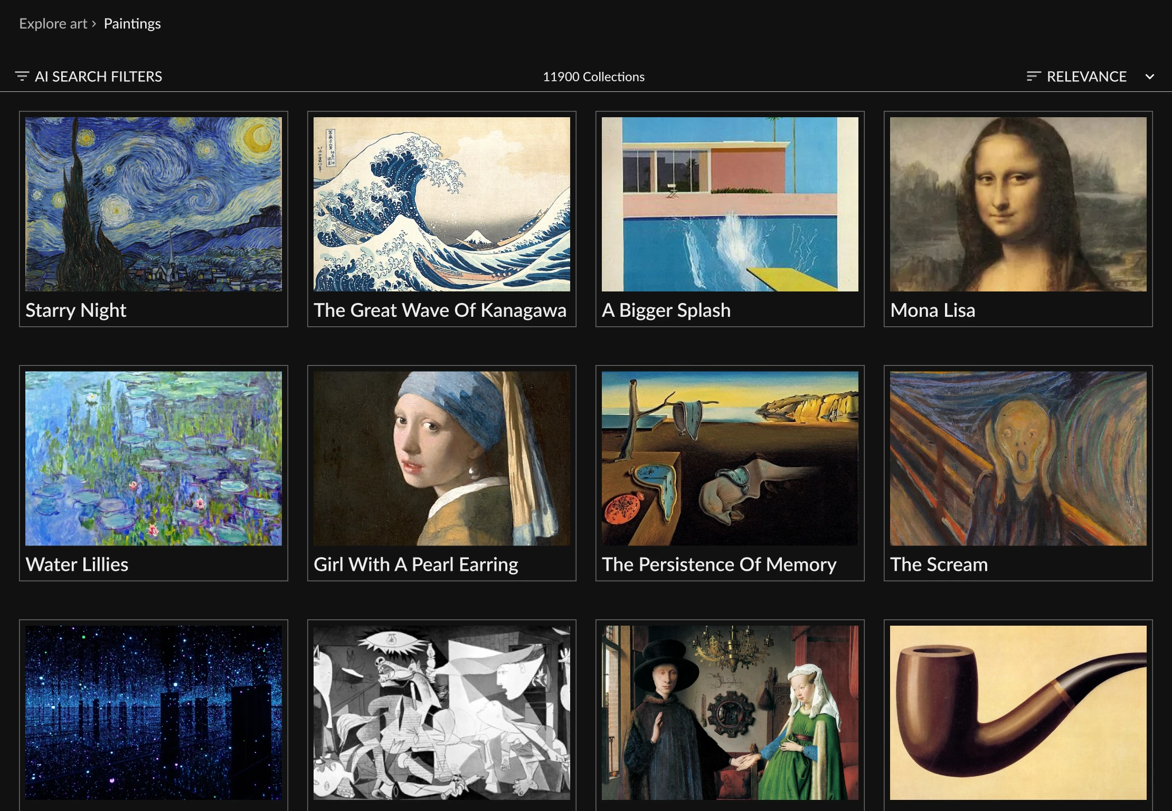Click the AI search filters funnel icon

(22, 77)
